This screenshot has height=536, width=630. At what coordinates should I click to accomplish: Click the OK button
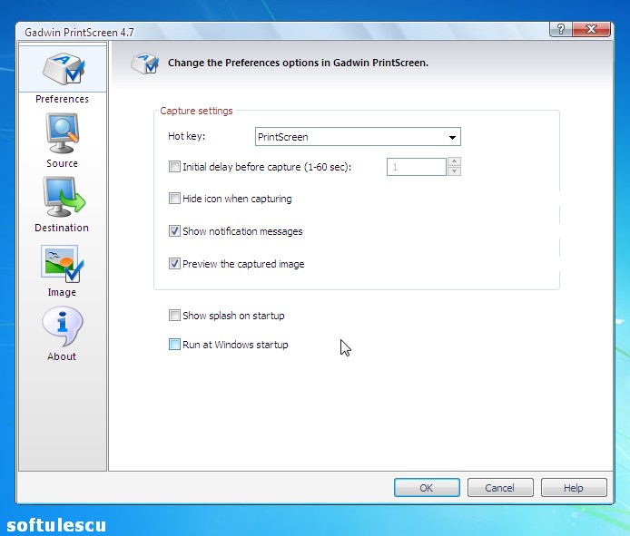pos(427,488)
